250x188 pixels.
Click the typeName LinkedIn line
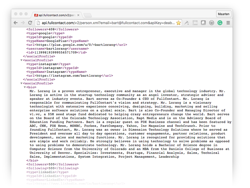click(55, 180)
